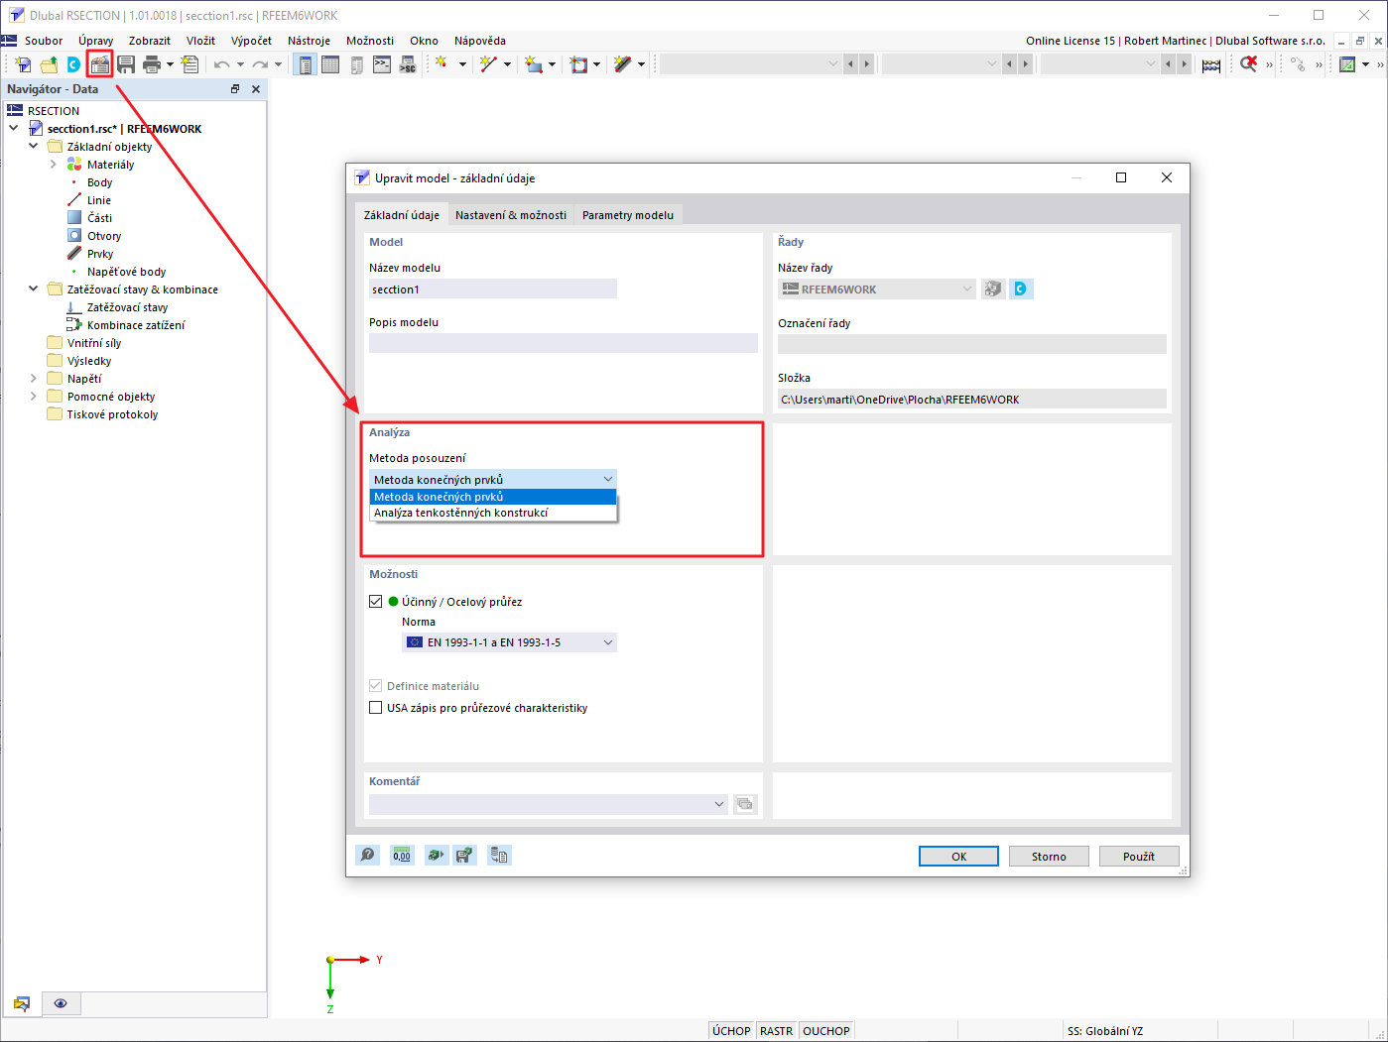Open the Výpočet menu

(251, 41)
